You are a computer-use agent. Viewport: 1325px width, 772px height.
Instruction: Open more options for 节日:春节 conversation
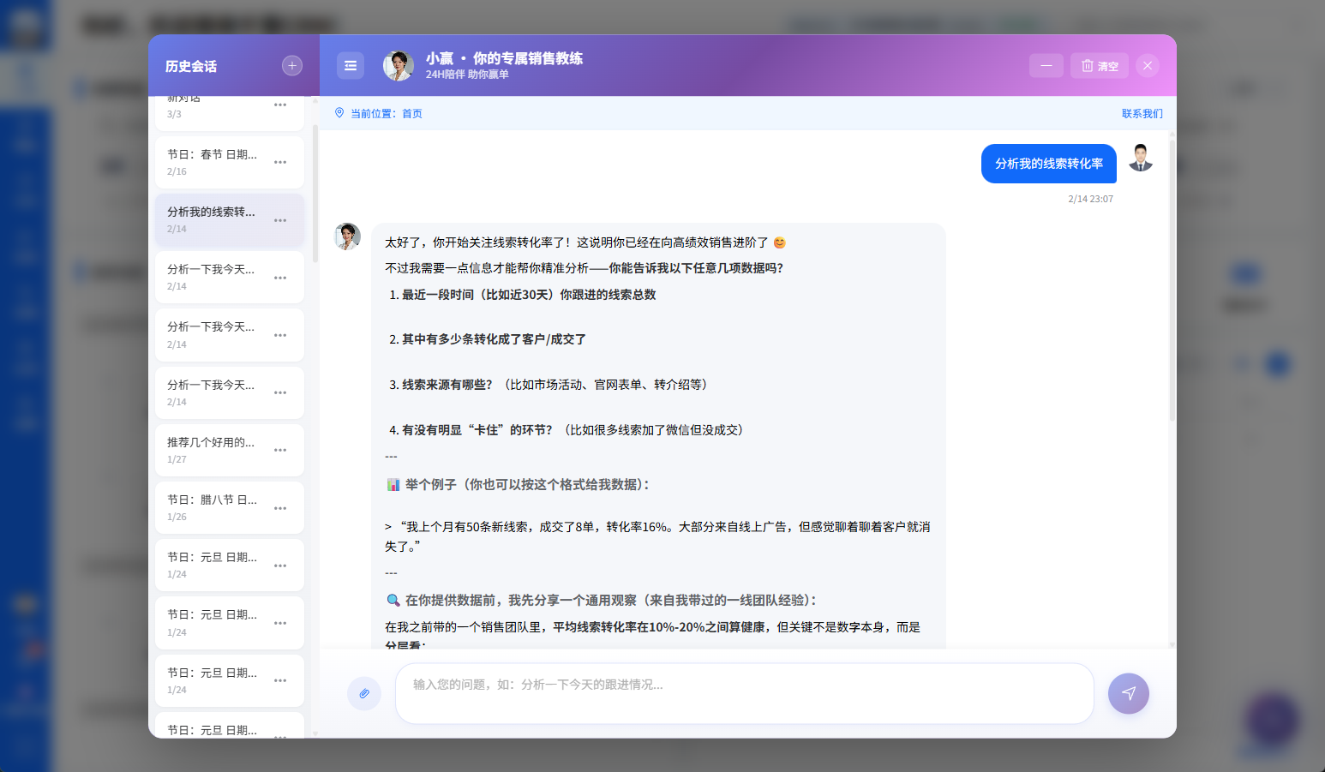(280, 163)
